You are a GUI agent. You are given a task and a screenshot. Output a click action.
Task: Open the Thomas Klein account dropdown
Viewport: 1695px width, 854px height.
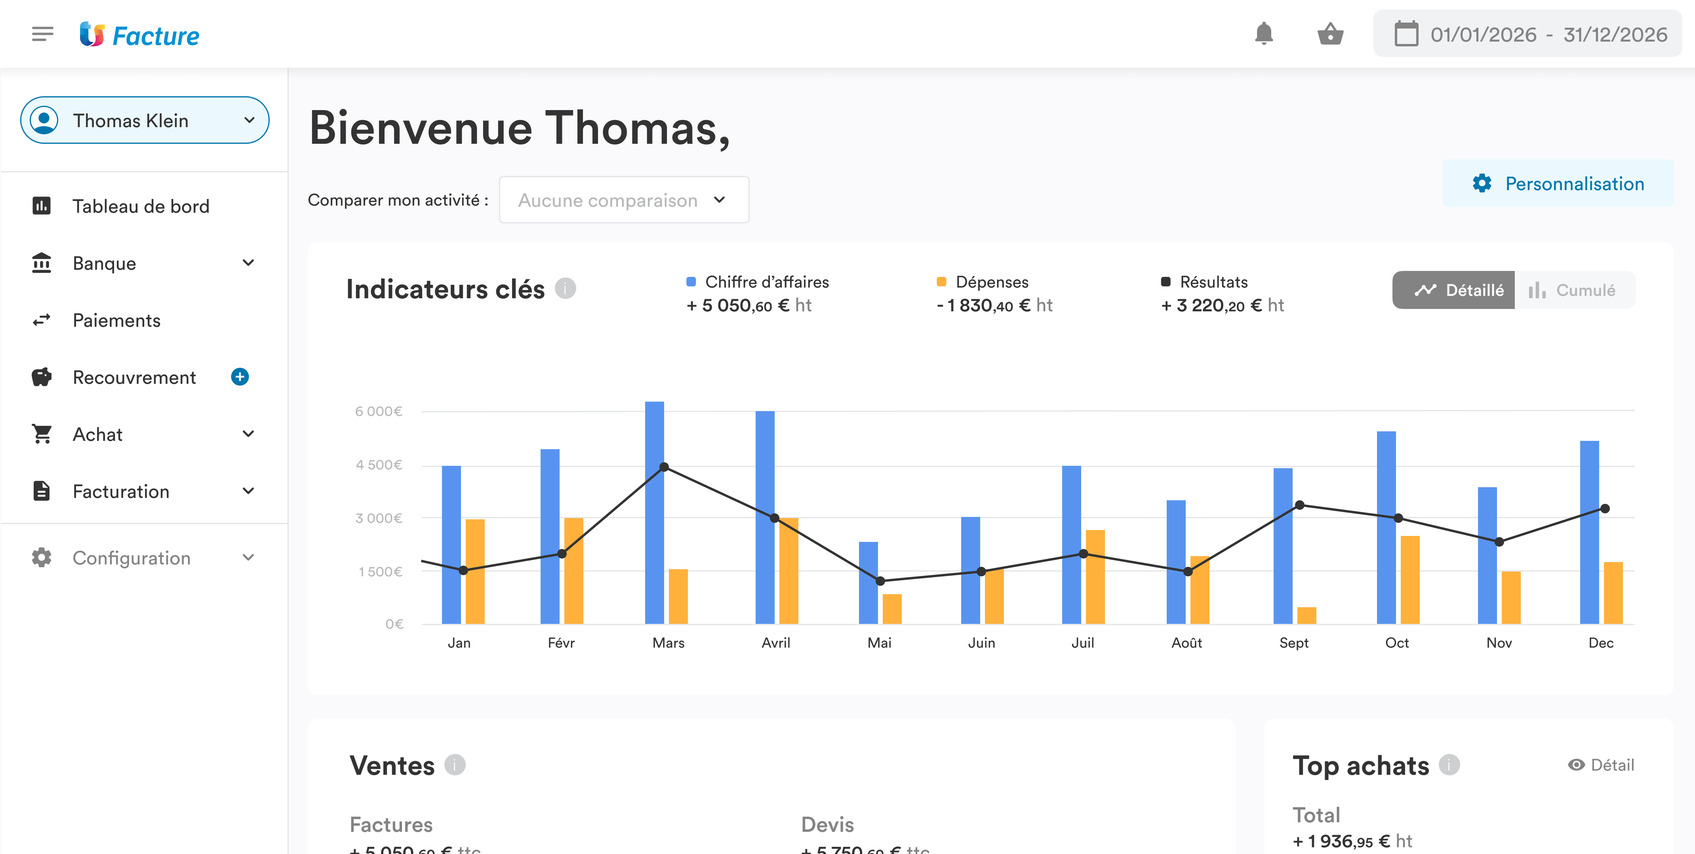[145, 120]
